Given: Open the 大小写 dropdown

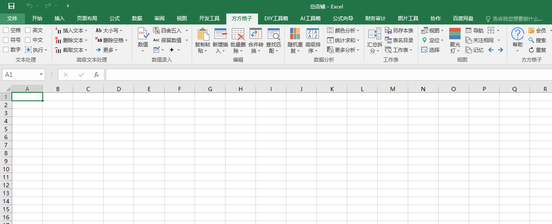Looking at the screenshot, I should click(121, 30).
